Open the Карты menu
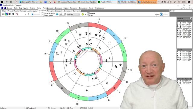This screenshot has width=193, height=109. point(39,8)
